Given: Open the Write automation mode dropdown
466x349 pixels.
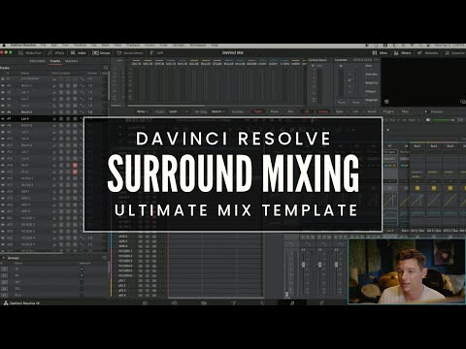Looking at the screenshot, I should (x=143, y=111).
